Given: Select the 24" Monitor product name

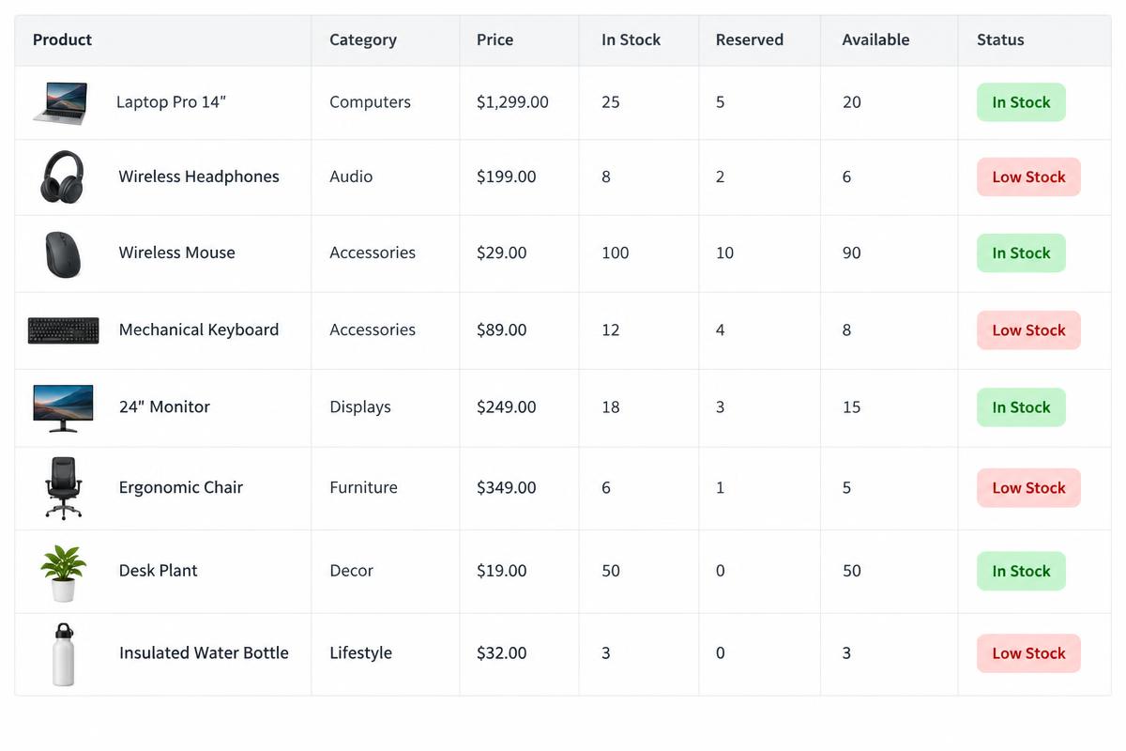Looking at the screenshot, I should point(164,406).
